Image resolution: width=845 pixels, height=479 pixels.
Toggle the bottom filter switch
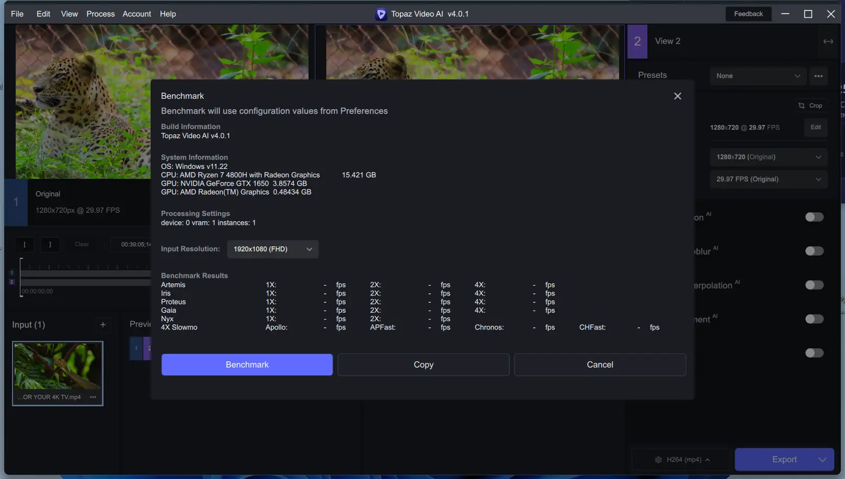pos(814,353)
